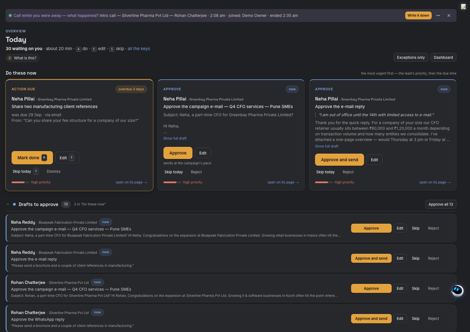Dismiss the overdue action card
The height and width of the screenshot is (332, 470).
click(x=53, y=172)
